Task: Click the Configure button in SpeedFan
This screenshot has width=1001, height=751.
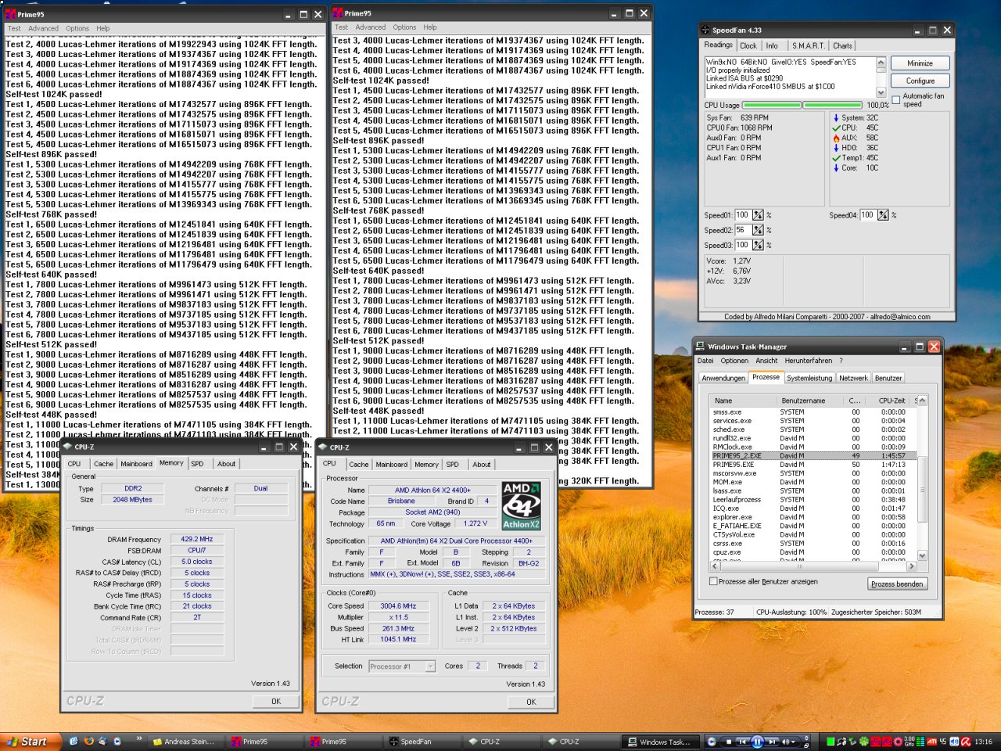Action: point(920,81)
